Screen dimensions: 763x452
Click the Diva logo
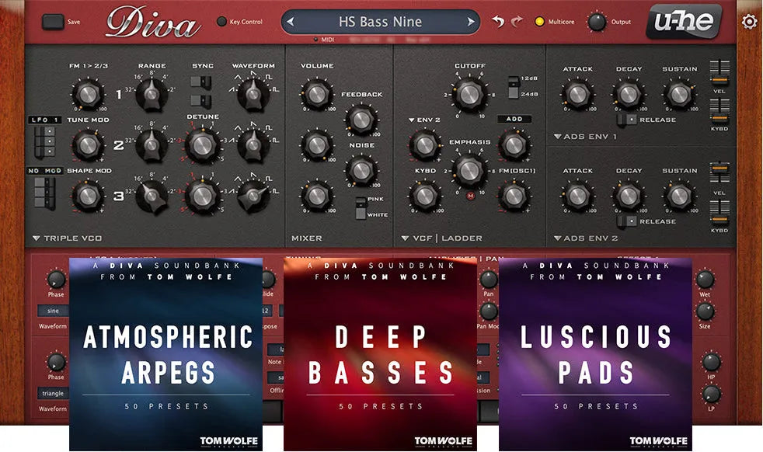tap(152, 23)
